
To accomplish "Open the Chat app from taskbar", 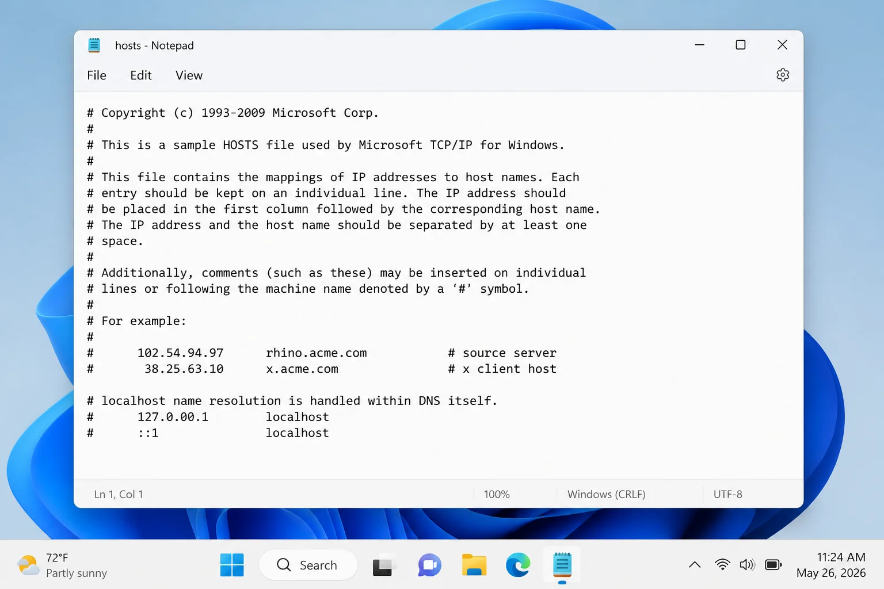I will pos(429,565).
